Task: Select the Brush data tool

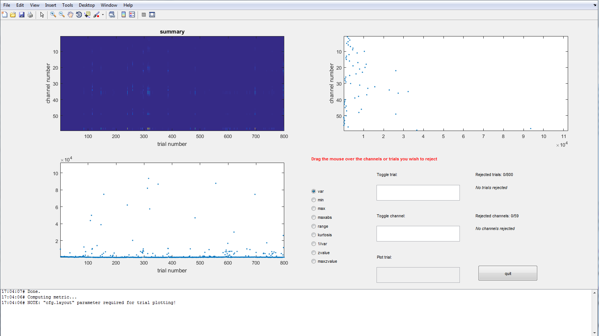Action: [x=96, y=15]
